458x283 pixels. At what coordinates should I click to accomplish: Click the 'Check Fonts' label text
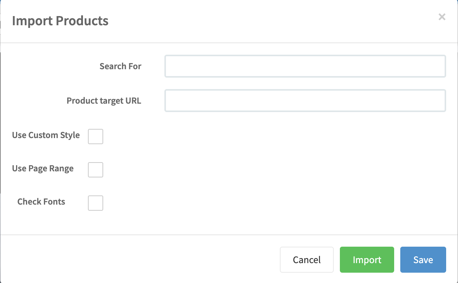pyautogui.click(x=41, y=202)
